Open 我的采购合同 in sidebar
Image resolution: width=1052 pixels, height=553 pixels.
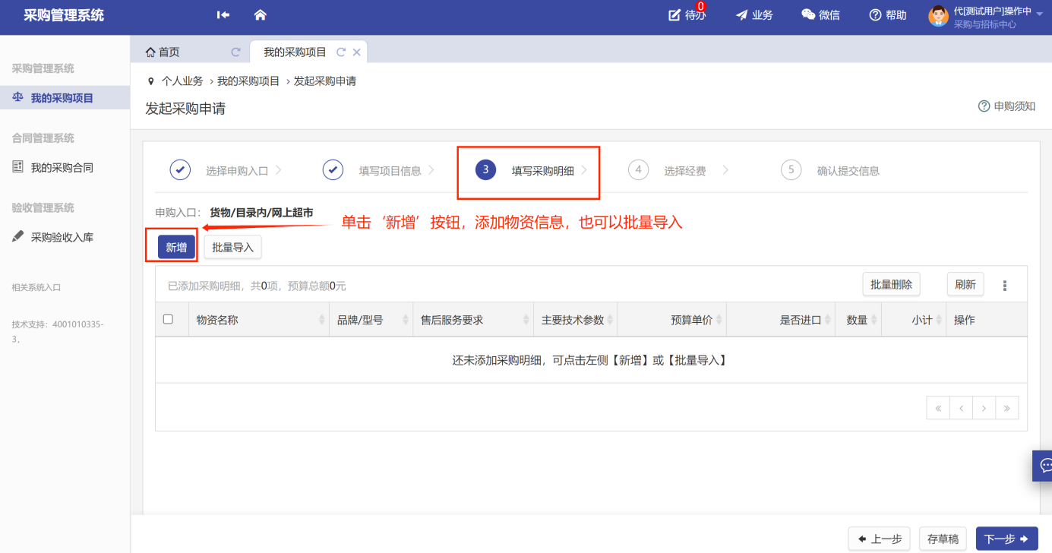click(x=62, y=167)
